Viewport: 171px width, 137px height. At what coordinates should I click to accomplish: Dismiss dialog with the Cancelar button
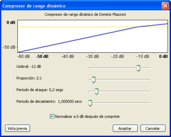[153, 128]
